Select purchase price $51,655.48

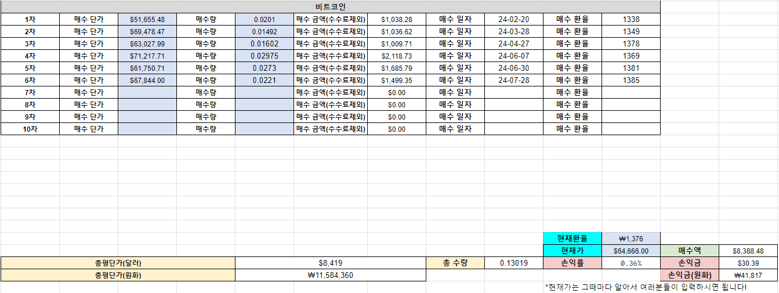147,19
